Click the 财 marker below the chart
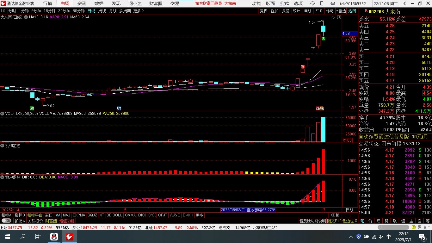 pos(119,108)
